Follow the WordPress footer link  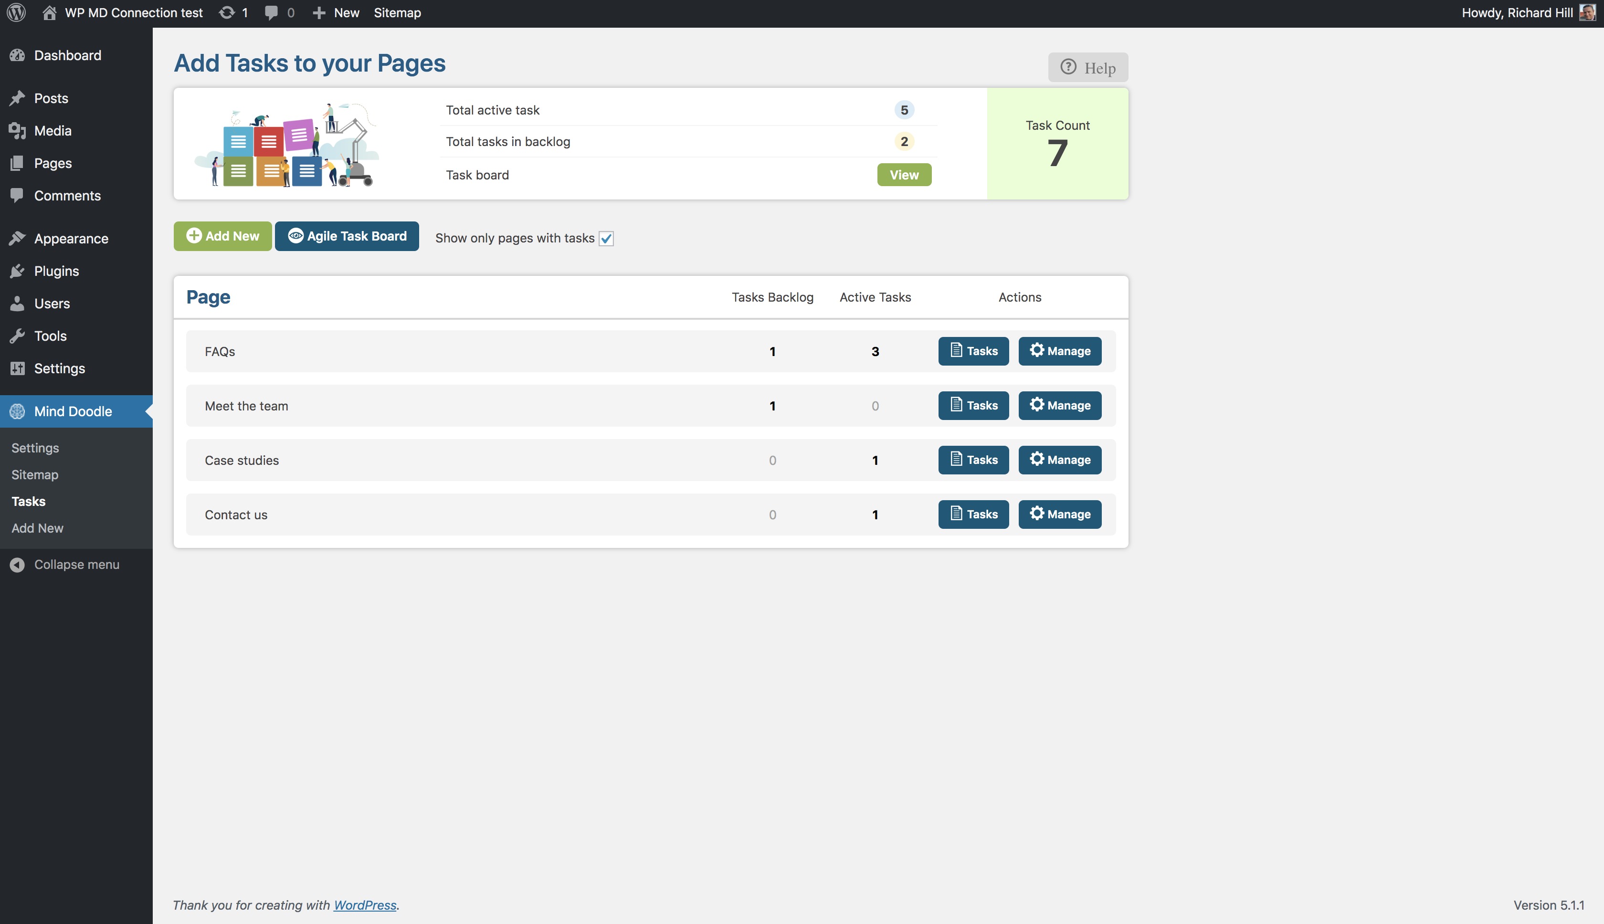[x=365, y=905]
